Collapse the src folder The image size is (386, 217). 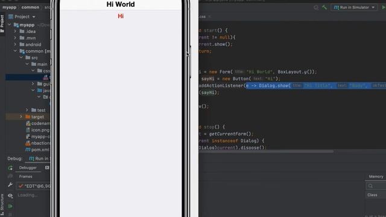coord(22,58)
